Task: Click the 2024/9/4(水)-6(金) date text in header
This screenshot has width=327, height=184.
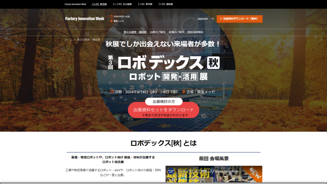Action: point(122,17)
